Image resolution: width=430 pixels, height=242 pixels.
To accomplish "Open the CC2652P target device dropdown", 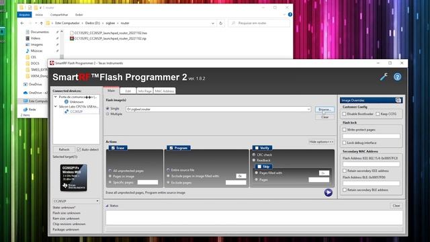I will tap(97, 201).
